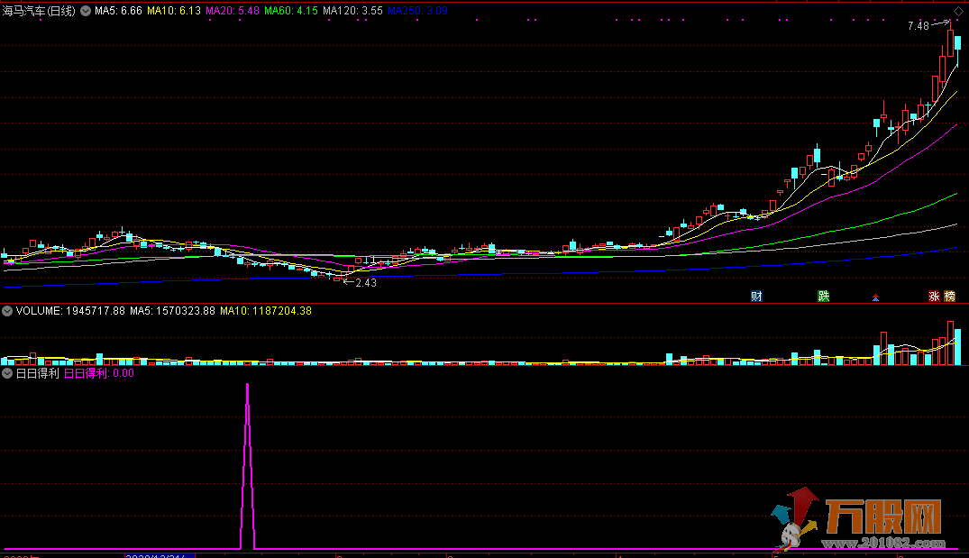Click the diamond icon at top-right corner

[x=958, y=11]
